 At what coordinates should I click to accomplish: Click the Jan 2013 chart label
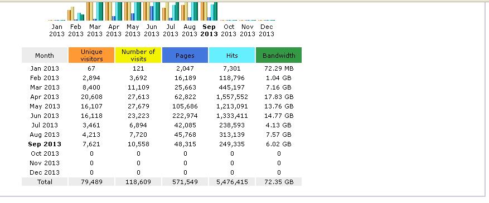pos(57,31)
